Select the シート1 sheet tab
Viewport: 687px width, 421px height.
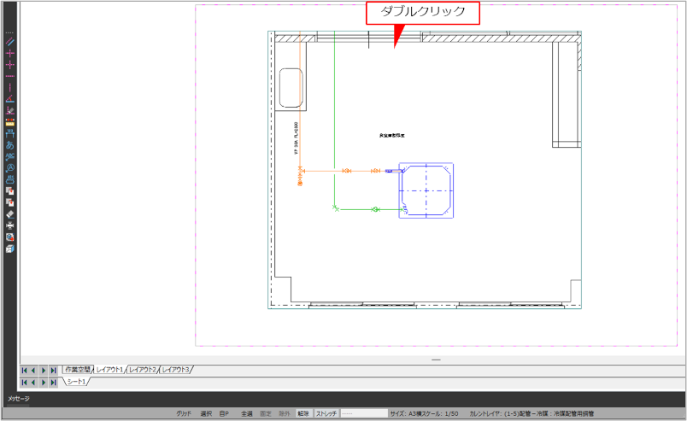click(x=76, y=382)
